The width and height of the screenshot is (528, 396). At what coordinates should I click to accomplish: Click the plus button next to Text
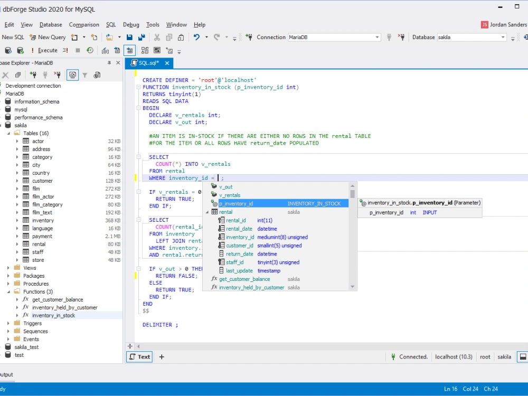coord(162,357)
